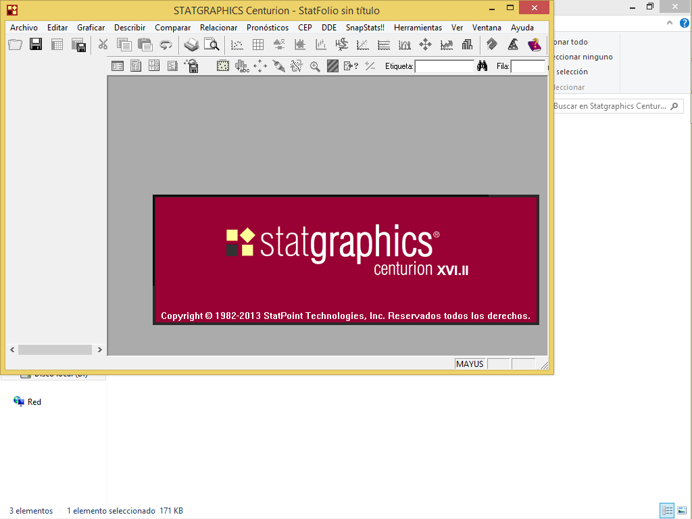Open the DDE menu
The image size is (692, 519).
click(x=329, y=27)
